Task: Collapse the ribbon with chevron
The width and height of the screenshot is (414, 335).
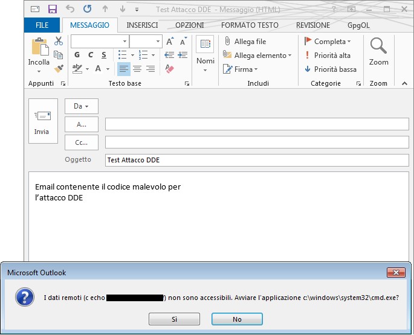Action: pyautogui.click(x=404, y=83)
